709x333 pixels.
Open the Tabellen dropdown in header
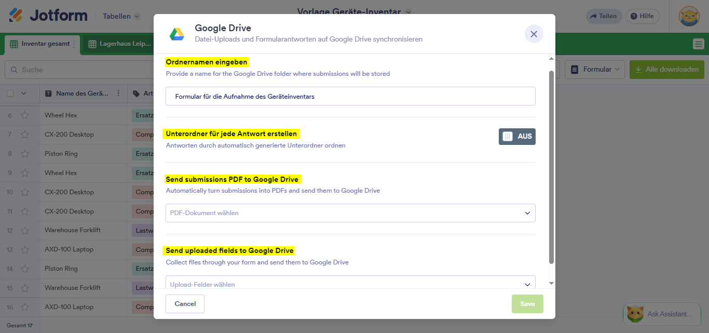point(121,16)
